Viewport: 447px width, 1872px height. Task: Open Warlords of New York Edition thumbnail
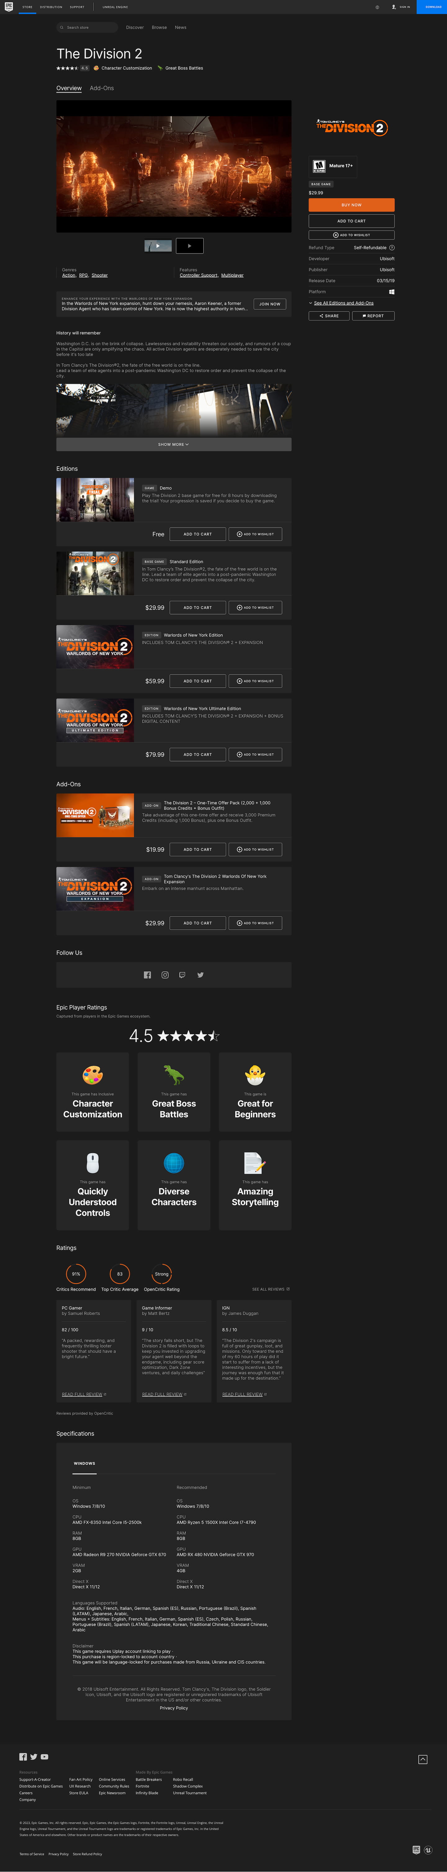(x=95, y=647)
